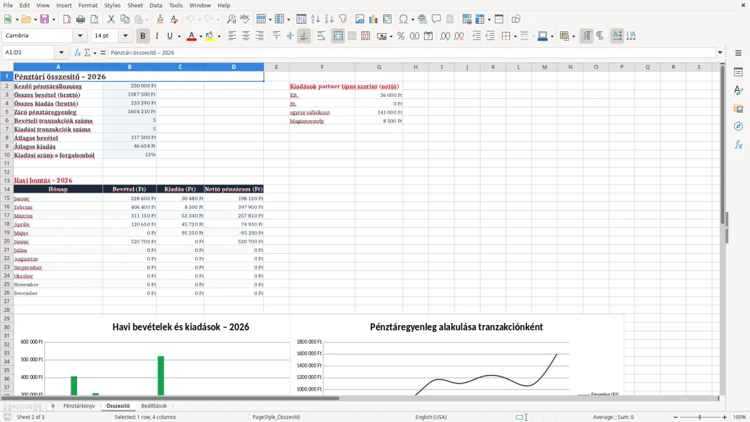This screenshot has width=750, height=422.
Task: Toggle Underline formatting button
Action: point(170,36)
